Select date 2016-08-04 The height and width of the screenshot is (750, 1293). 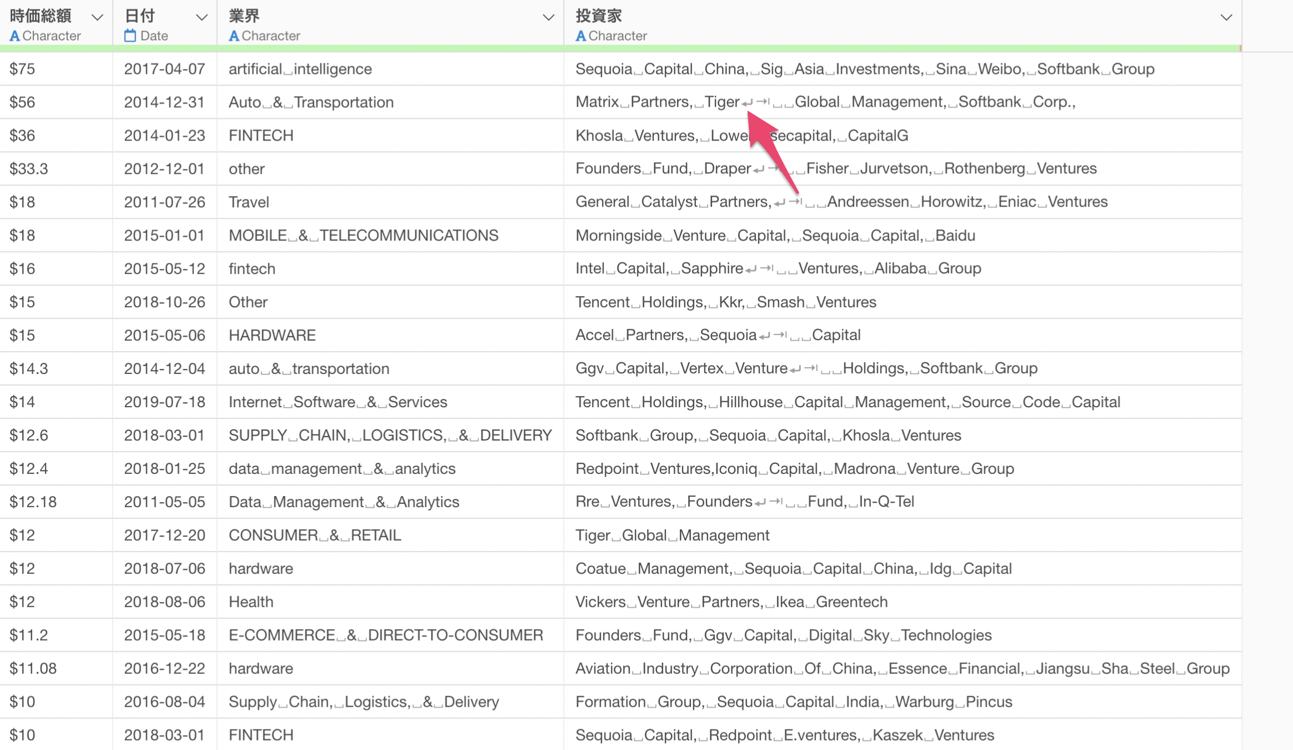[x=164, y=702]
